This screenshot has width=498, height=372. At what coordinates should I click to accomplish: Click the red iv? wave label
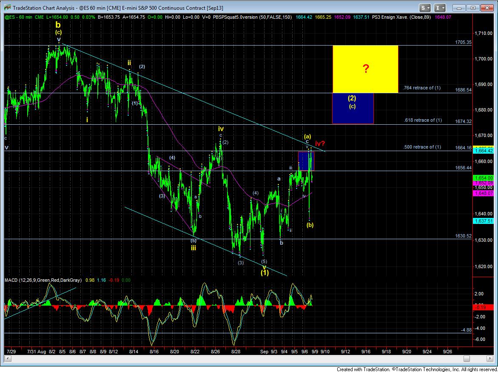click(320, 144)
